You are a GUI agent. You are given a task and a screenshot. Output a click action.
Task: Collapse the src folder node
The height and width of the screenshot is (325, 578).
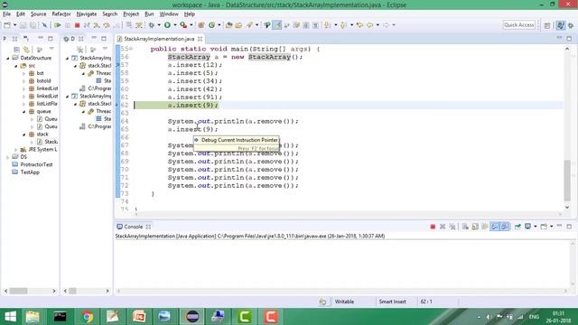tap(16, 66)
